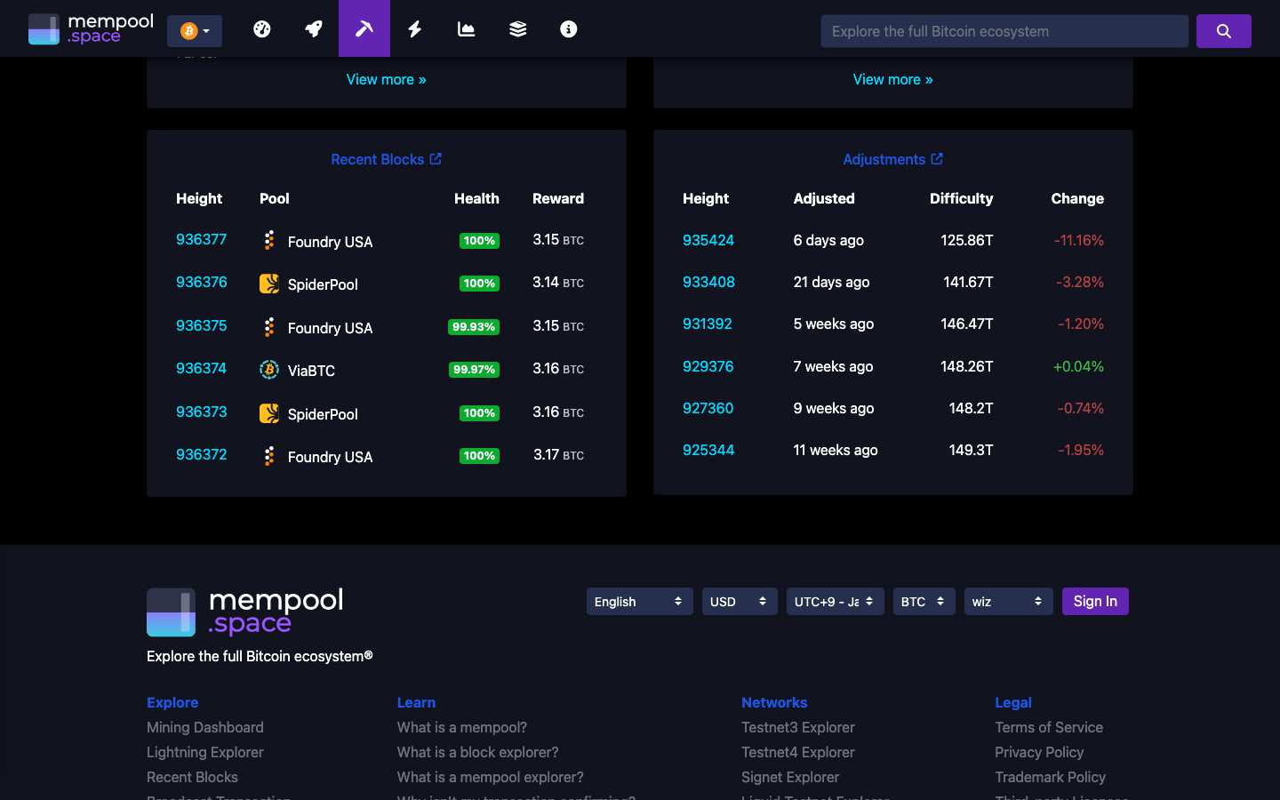This screenshot has height=800, width=1280.
Task: Open the info documentation icon
Action: tap(568, 28)
